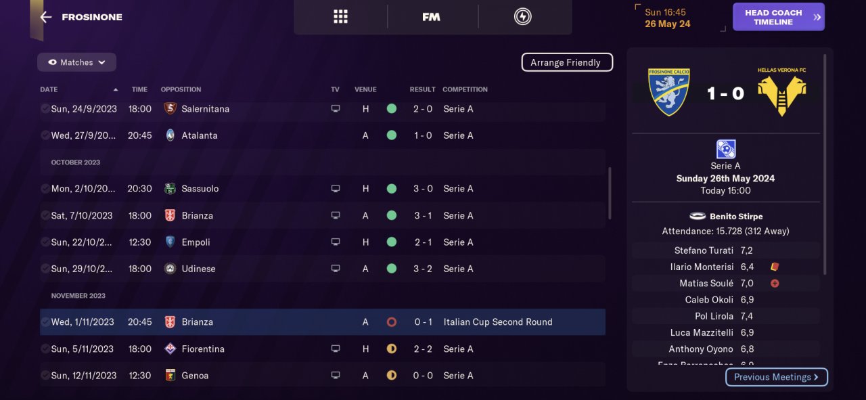The width and height of the screenshot is (866, 400).
Task: Expand the Head Coach Timeline panel
Action: pyautogui.click(x=778, y=18)
